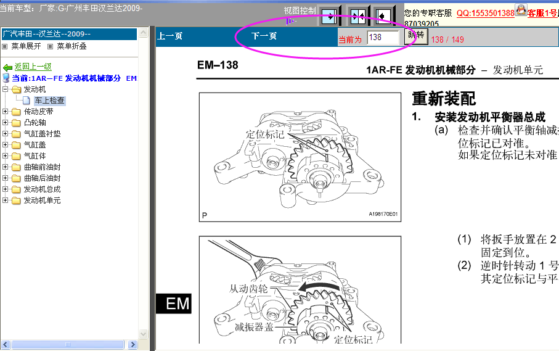Click 菜单展开 to expand all menus
Screen dimensions: 559x351
(x=26, y=46)
